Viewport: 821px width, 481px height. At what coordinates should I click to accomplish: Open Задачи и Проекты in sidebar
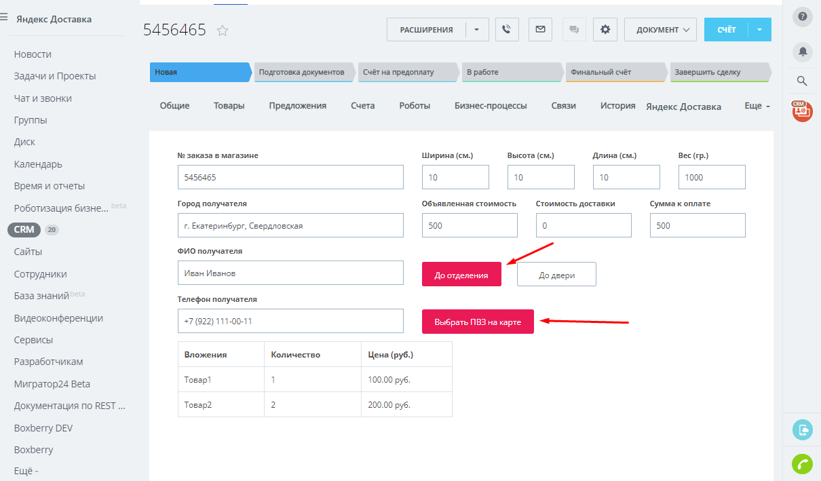pos(55,76)
